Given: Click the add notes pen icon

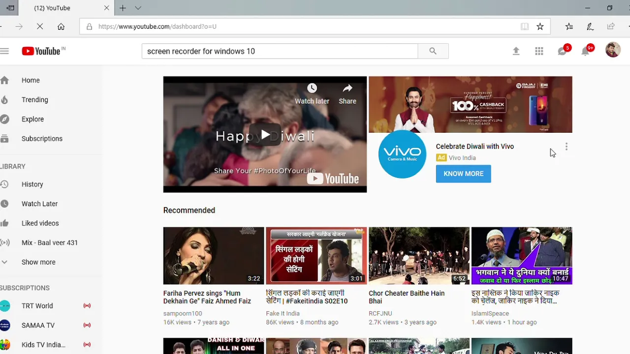Looking at the screenshot, I should click(x=590, y=27).
